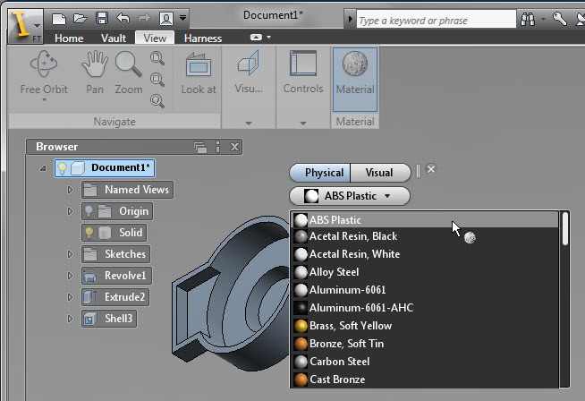
Task: Click the Browser panel dock icon
Action: tap(200, 147)
